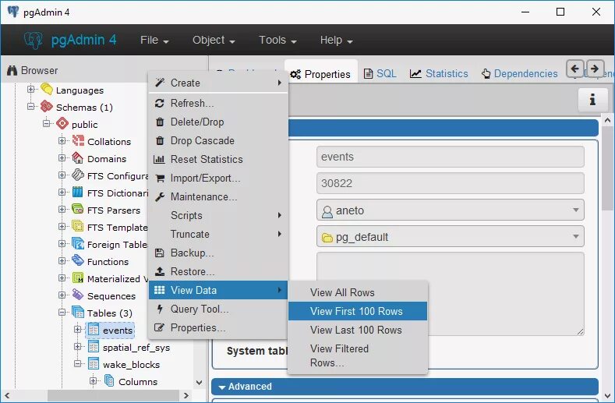Click the tab scroll left arrow
The height and width of the screenshot is (403, 615).
tap(575, 69)
